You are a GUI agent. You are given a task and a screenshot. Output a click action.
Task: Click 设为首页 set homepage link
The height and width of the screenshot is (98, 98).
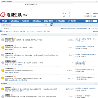coord(4,2)
